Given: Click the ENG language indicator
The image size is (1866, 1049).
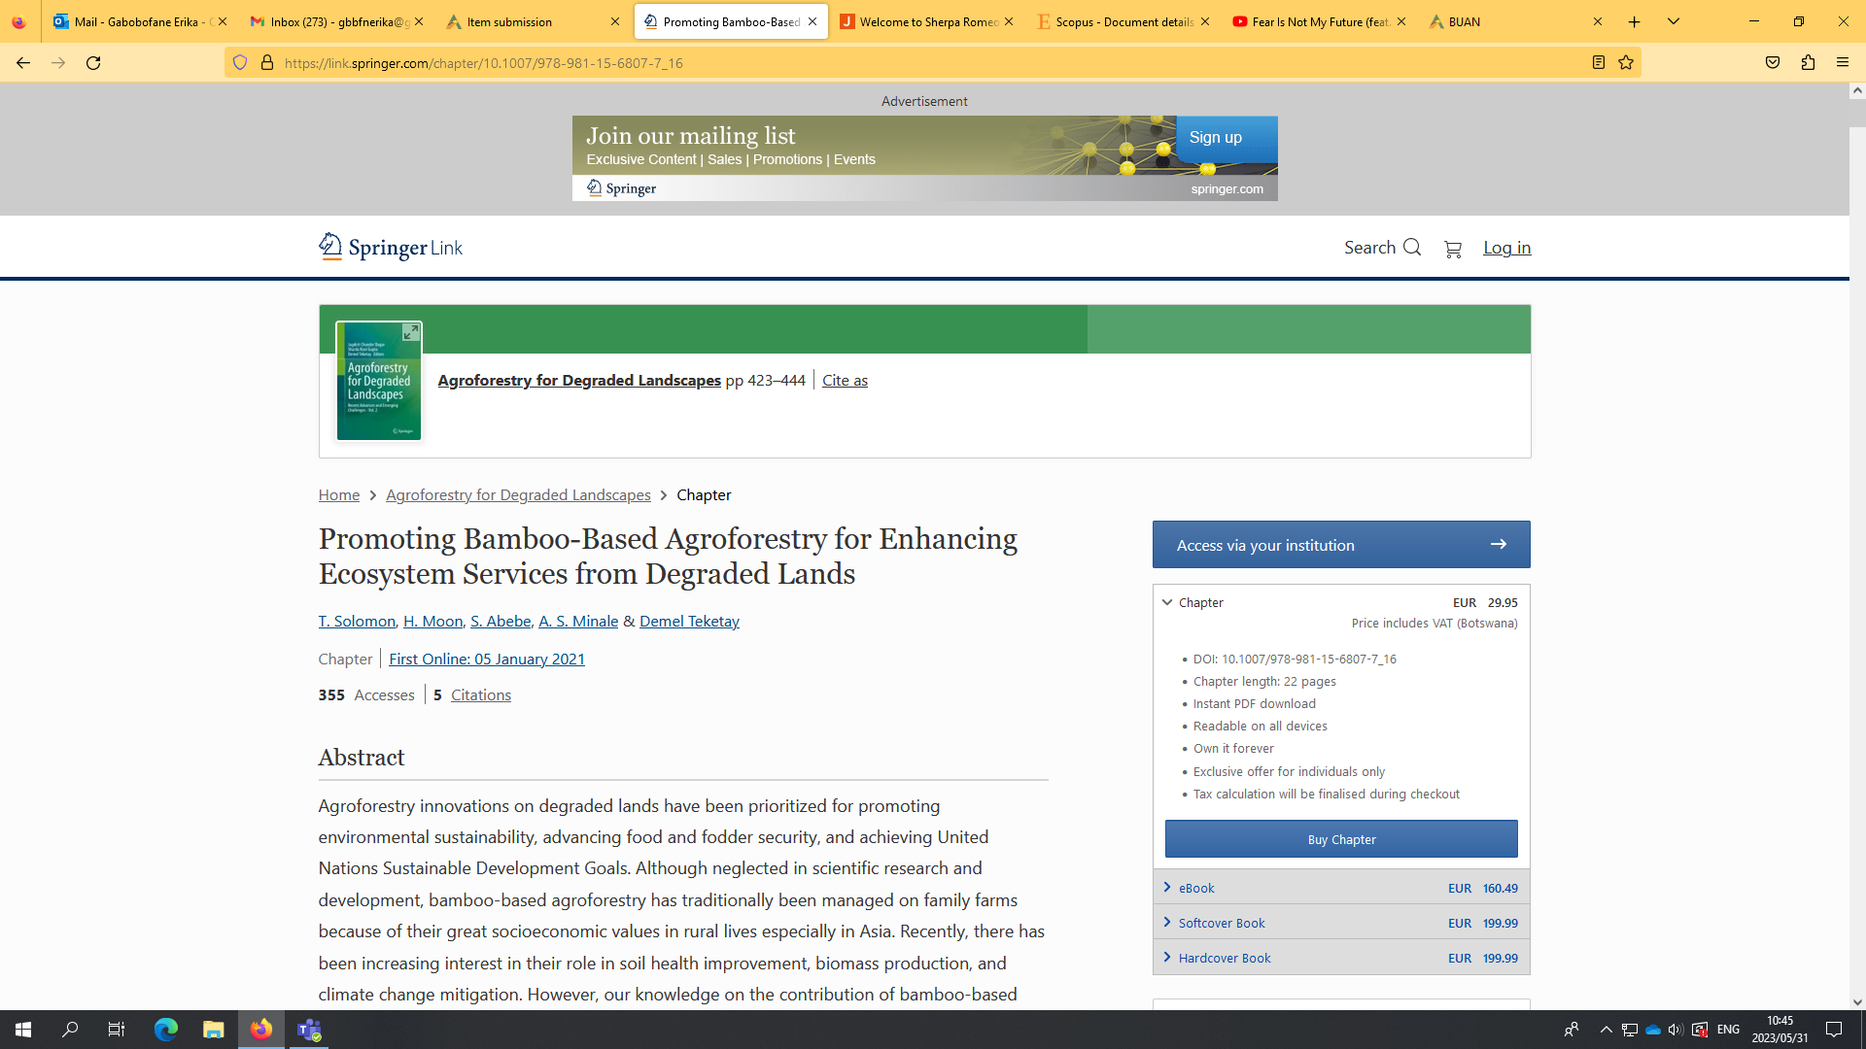Looking at the screenshot, I should (x=1728, y=1030).
